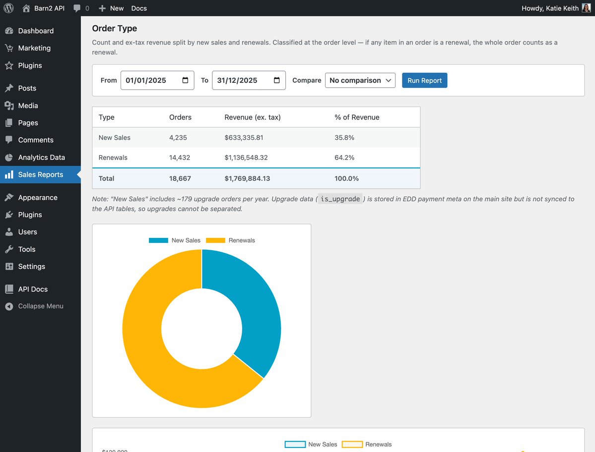The image size is (595, 452).
Task: Click Collapse Menu text
Action: (41, 306)
